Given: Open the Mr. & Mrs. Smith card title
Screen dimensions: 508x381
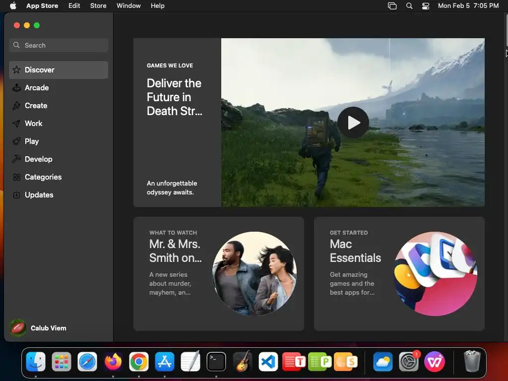Looking at the screenshot, I should (175, 251).
